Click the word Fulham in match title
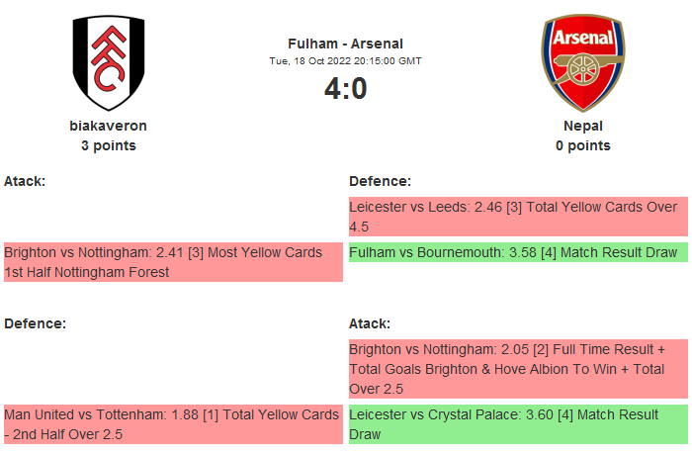The height and width of the screenshot is (455, 692). (309, 44)
